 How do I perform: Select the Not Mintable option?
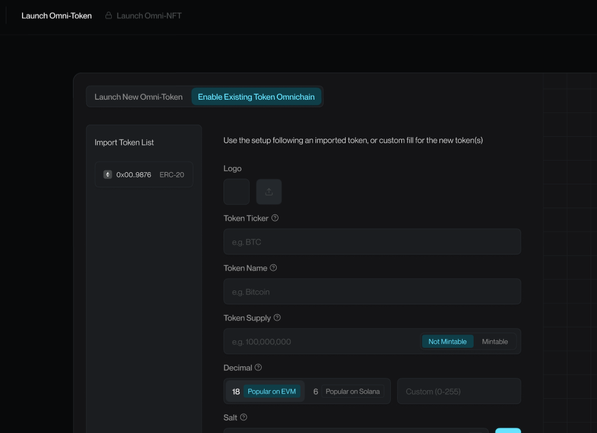(x=447, y=342)
